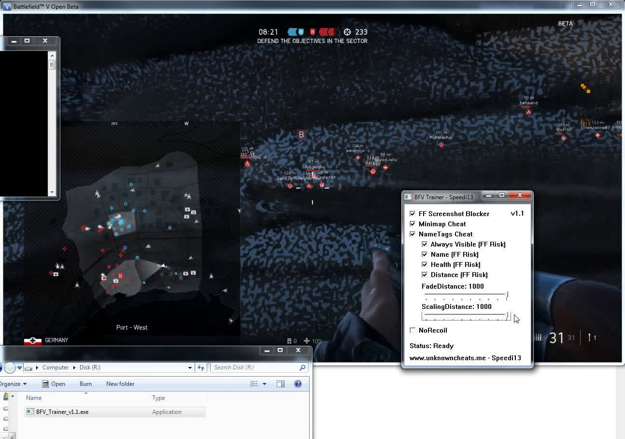625x439 pixels.
Task: Open the address bar history dropdown arrow
Action: pos(190,367)
